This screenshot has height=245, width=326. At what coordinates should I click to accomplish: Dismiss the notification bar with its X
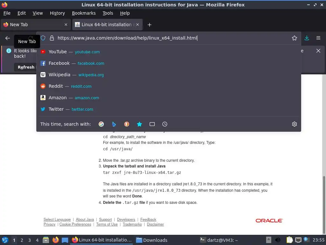(318, 51)
